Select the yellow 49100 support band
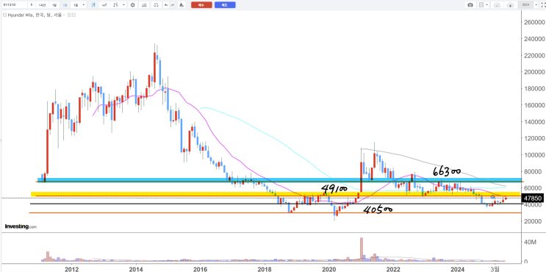Image resolution: width=546 pixels, height=272 pixels. click(x=275, y=194)
